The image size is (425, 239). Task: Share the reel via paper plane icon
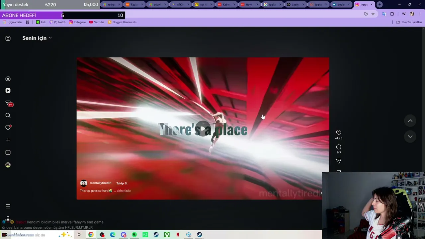339,161
